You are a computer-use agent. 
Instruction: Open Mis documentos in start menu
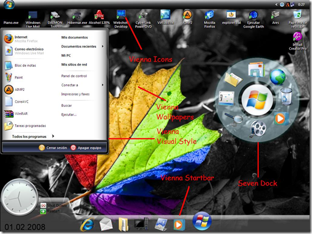(x=75, y=37)
